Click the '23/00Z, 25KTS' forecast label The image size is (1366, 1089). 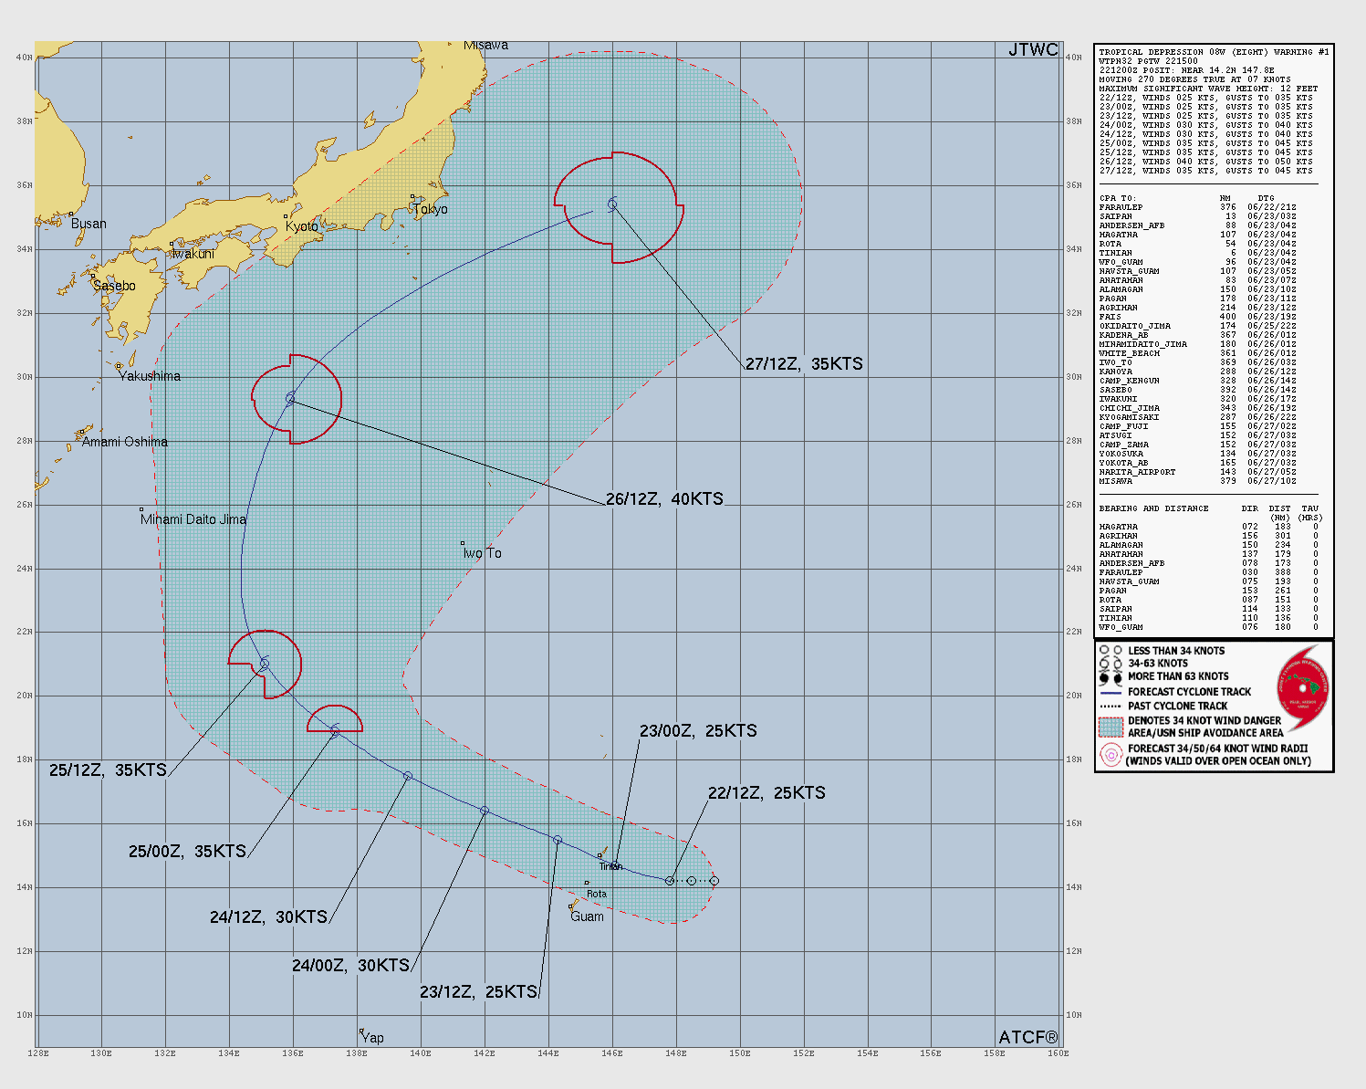point(698,730)
